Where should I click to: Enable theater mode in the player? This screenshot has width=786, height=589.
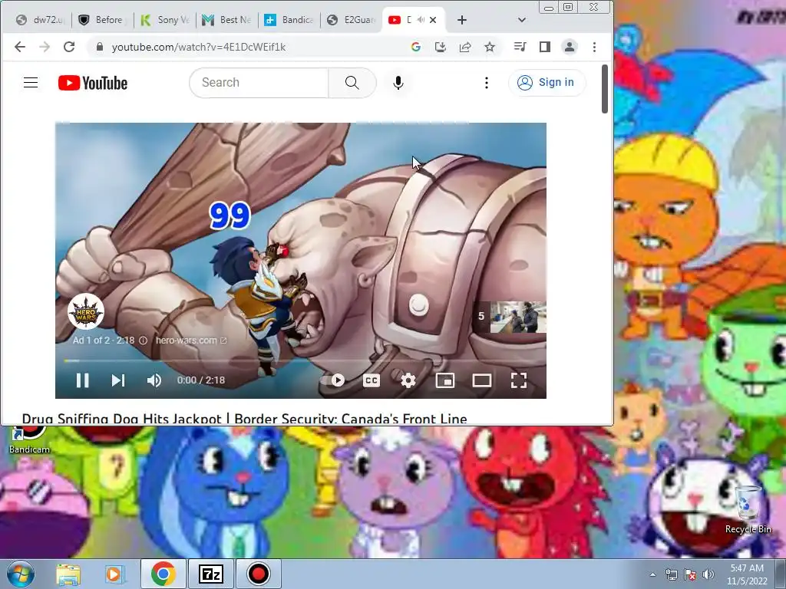(482, 380)
